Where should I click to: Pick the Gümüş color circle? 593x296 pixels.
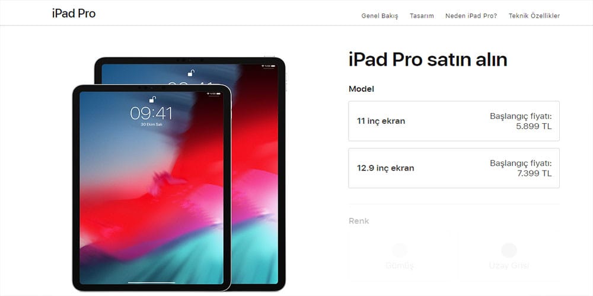(x=400, y=250)
